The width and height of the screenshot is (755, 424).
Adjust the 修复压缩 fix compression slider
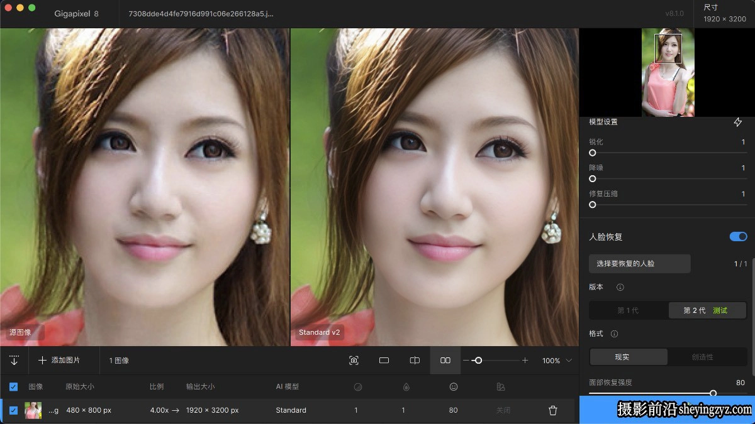pyautogui.click(x=593, y=204)
